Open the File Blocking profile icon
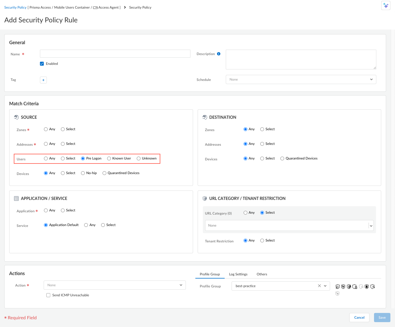 355,286
